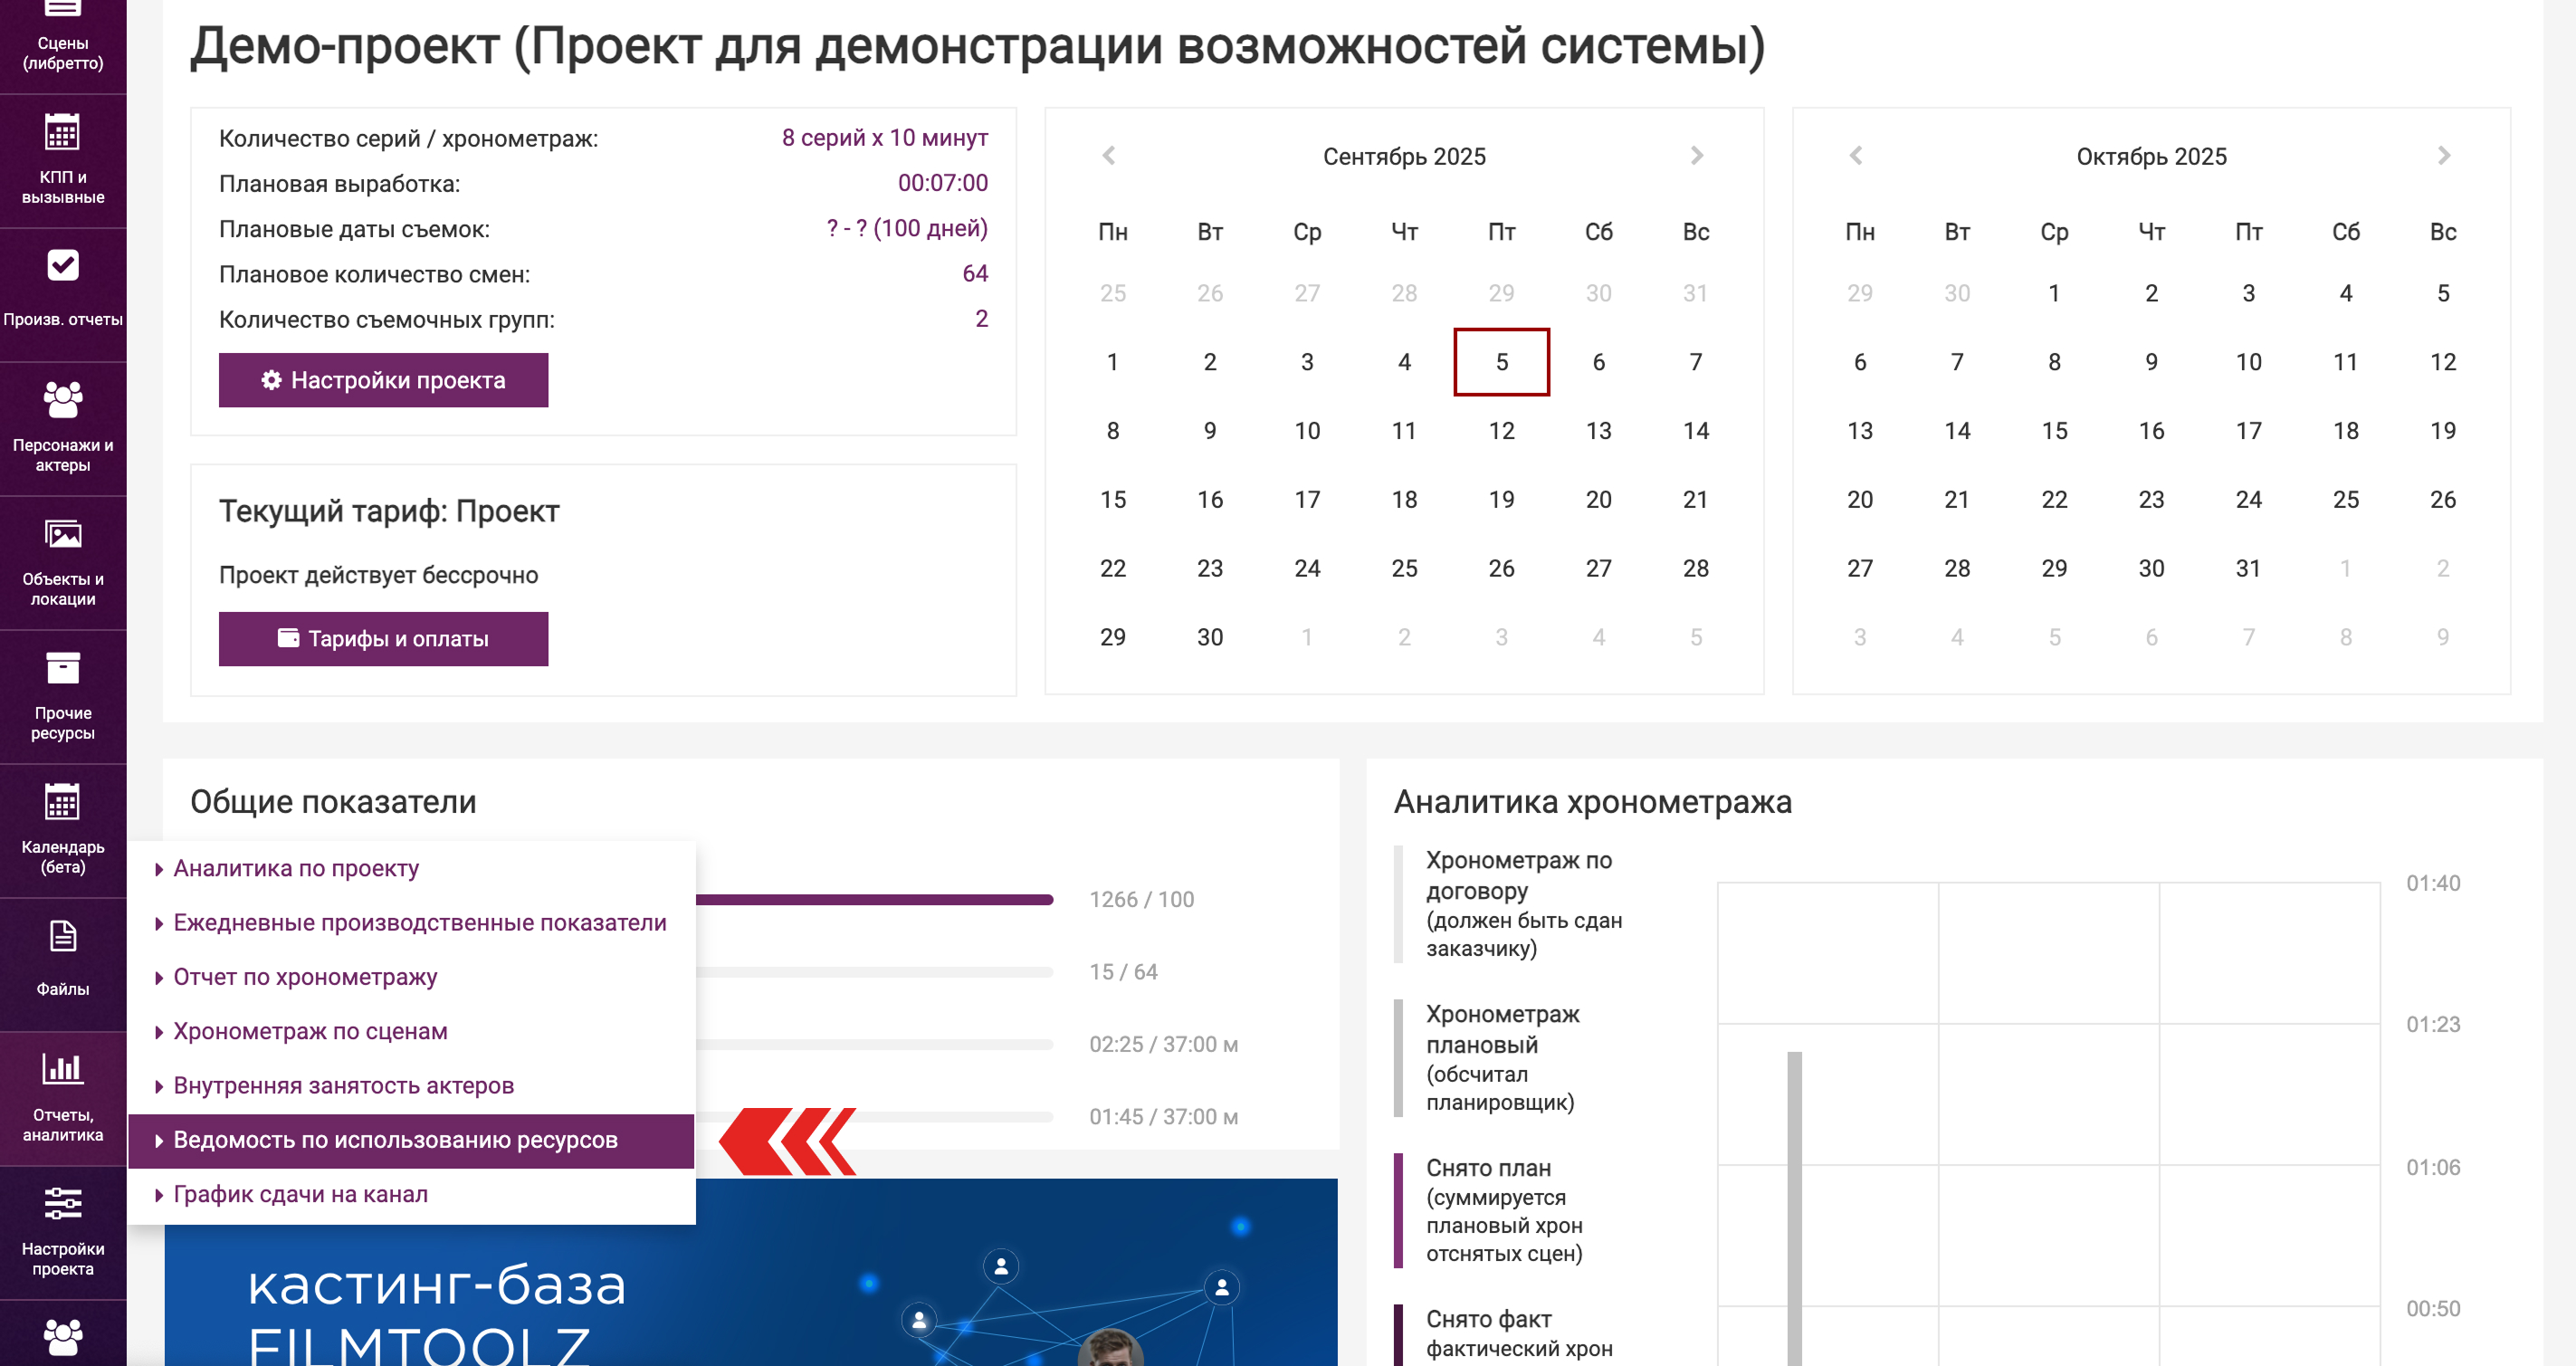Image resolution: width=2576 pixels, height=1366 pixels.
Task: Select September 12 in calendar
Action: pyautogui.click(x=1501, y=431)
